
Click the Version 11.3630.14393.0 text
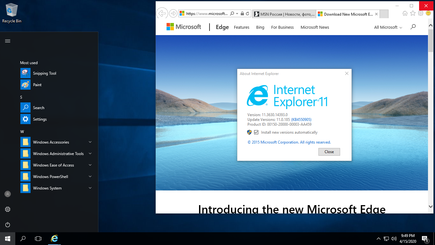coord(267,115)
